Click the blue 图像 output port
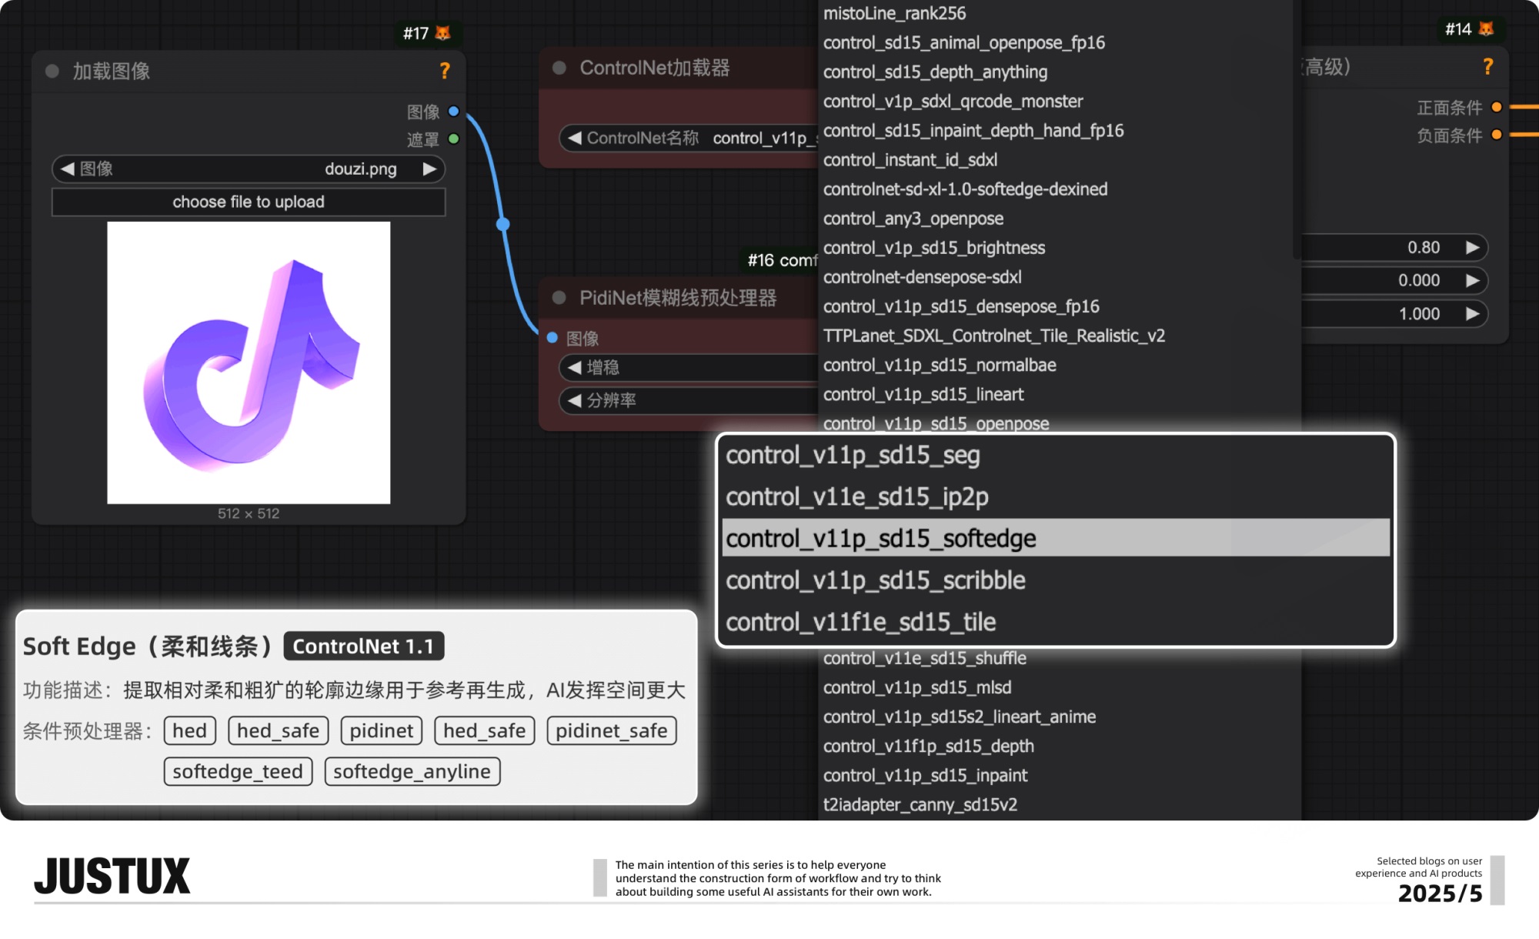 [454, 112]
